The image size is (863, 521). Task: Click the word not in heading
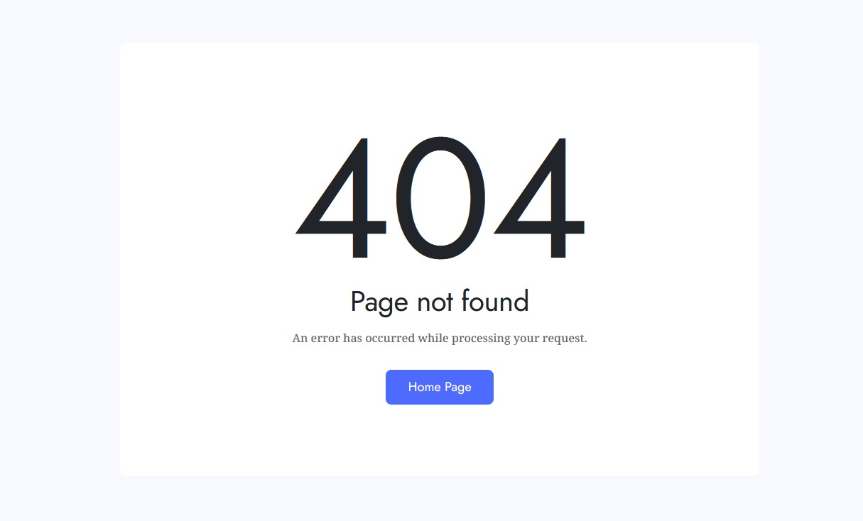435,302
